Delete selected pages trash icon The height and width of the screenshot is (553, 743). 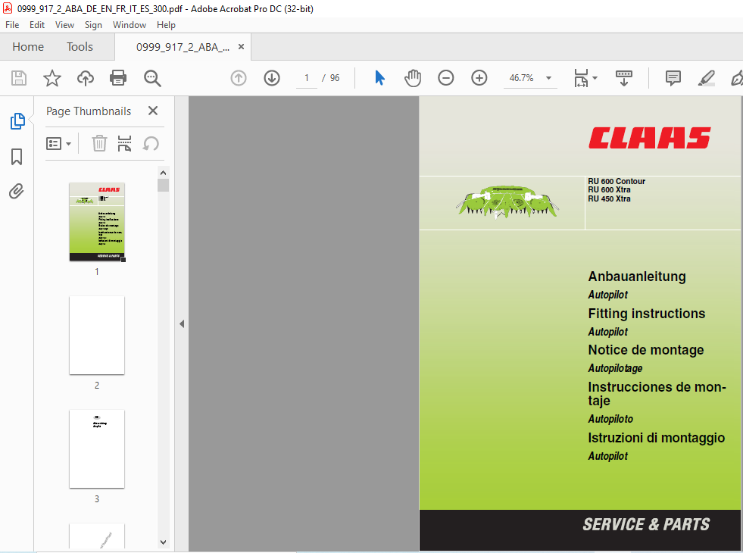click(x=99, y=143)
